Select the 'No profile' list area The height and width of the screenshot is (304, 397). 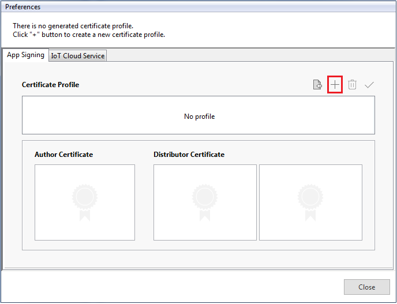pyautogui.click(x=198, y=115)
